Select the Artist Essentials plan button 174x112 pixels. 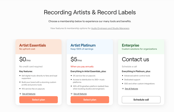[x=38, y=100]
